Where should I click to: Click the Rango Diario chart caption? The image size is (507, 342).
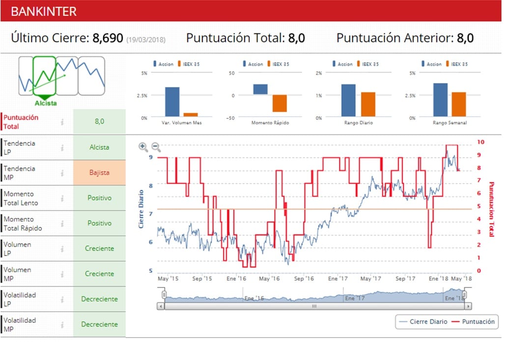[359, 123]
